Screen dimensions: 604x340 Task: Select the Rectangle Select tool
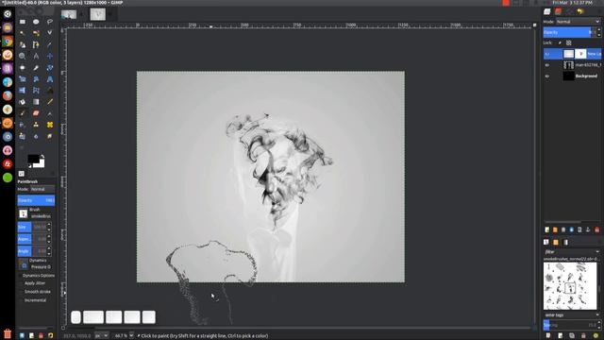point(23,22)
